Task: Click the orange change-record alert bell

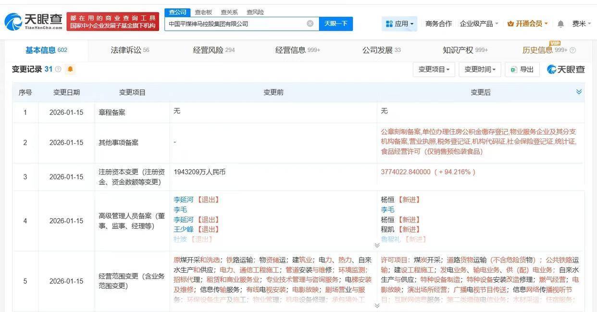Action: click(70, 69)
